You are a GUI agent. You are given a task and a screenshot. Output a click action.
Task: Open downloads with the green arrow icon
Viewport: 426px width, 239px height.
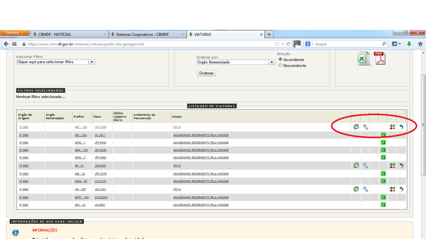(x=409, y=44)
